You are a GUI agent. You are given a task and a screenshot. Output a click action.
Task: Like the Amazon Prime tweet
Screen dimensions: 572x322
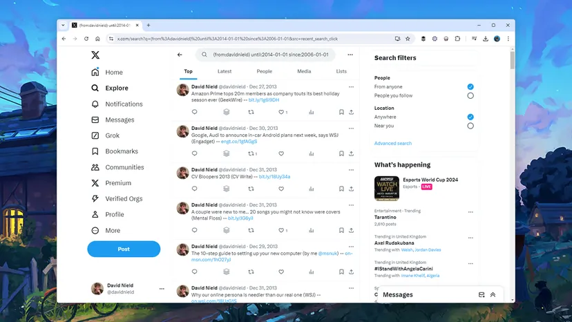tap(281, 112)
